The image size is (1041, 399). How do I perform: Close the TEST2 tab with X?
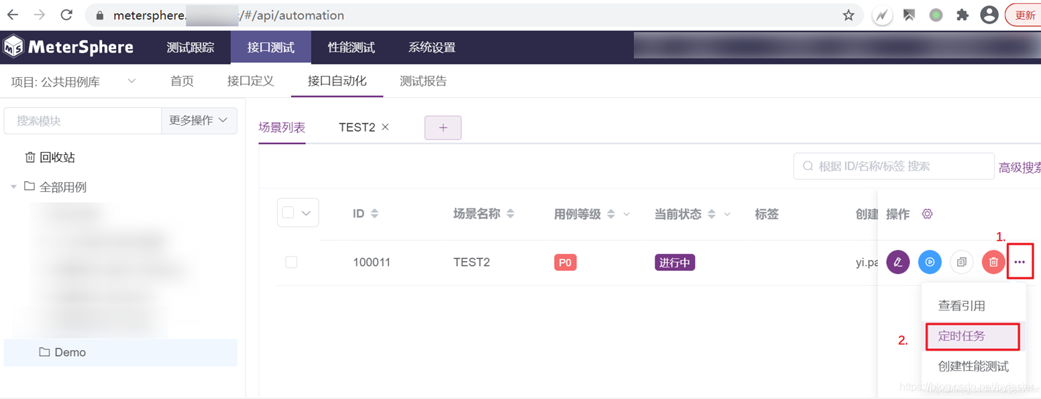point(385,127)
